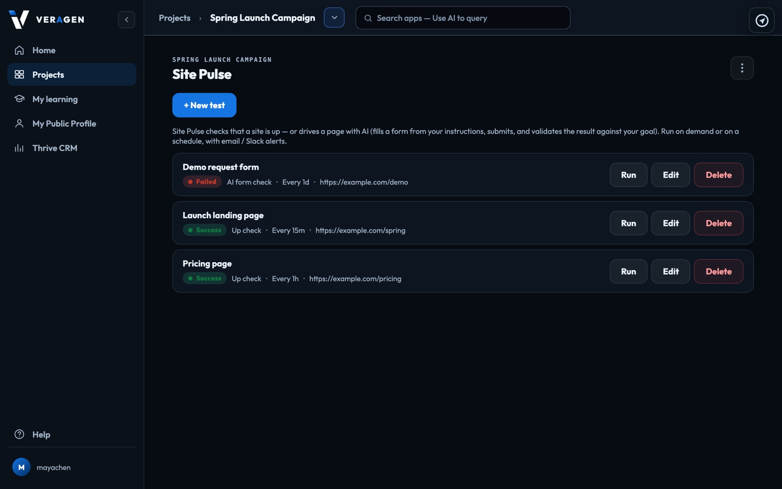The height and width of the screenshot is (489, 782).
Task: Click the Veragen logo icon
Action: (19, 20)
